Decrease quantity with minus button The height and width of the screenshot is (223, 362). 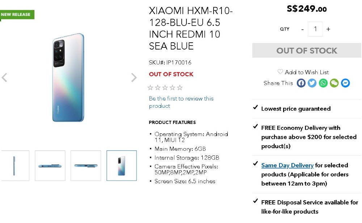pos(302,29)
